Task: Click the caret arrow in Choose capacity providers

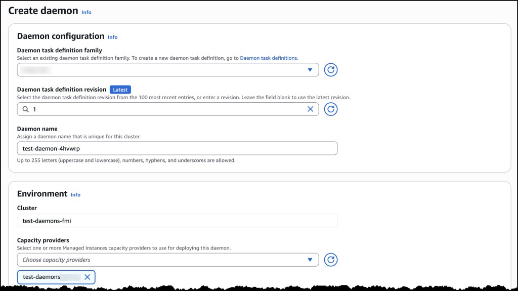Action: click(x=310, y=260)
